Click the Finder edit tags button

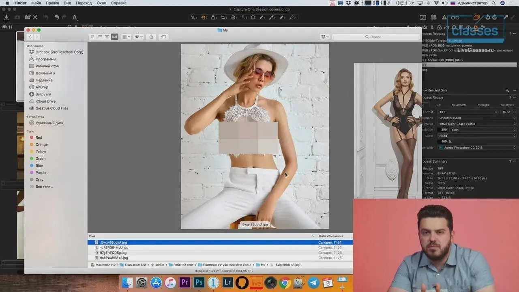pyautogui.click(x=163, y=37)
